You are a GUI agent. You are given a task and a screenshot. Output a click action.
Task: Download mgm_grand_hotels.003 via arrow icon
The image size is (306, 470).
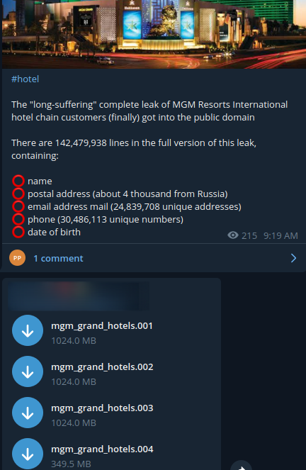(x=28, y=413)
